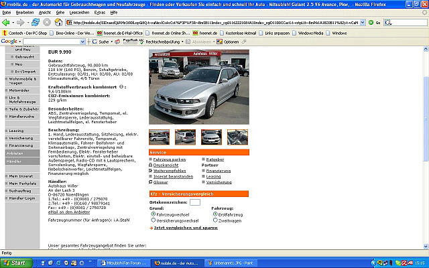The height and width of the screenshot is (268, 429).
Task: Open the Rechtschreibprüfung dropdown arrow
Action: [184, 42]
